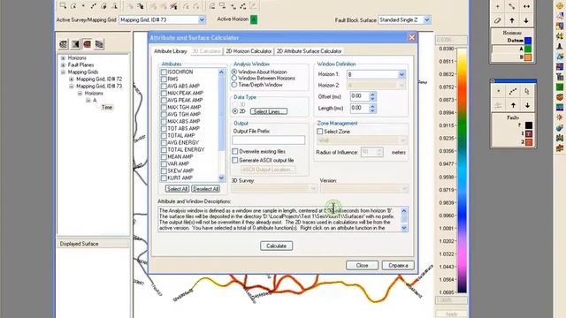Expand the Fault Planes tree node
This screenshot has width=566, height=318.
point(63,64)
